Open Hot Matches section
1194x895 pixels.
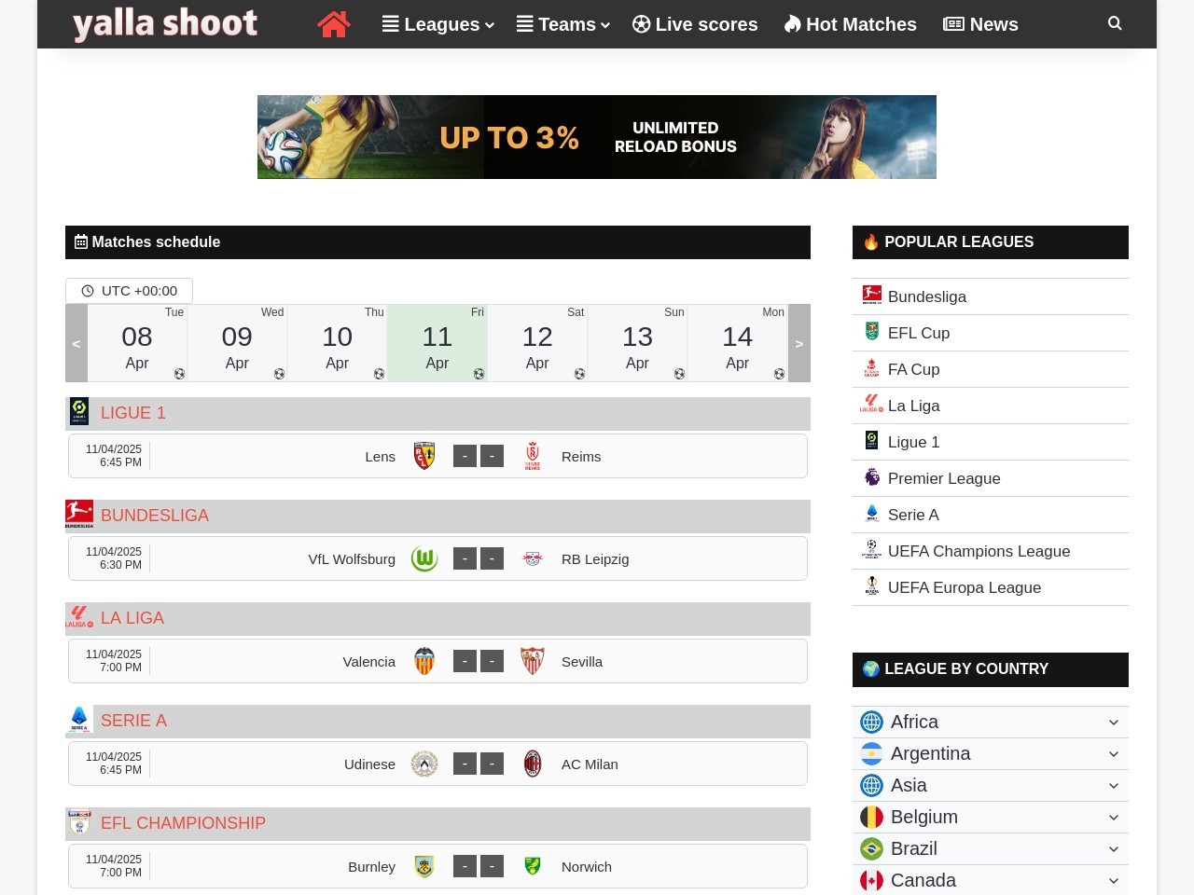point(850,24)
